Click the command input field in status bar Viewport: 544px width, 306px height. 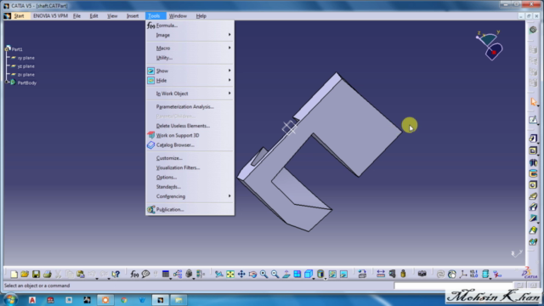pyautogui.click(x=453, y=286)
